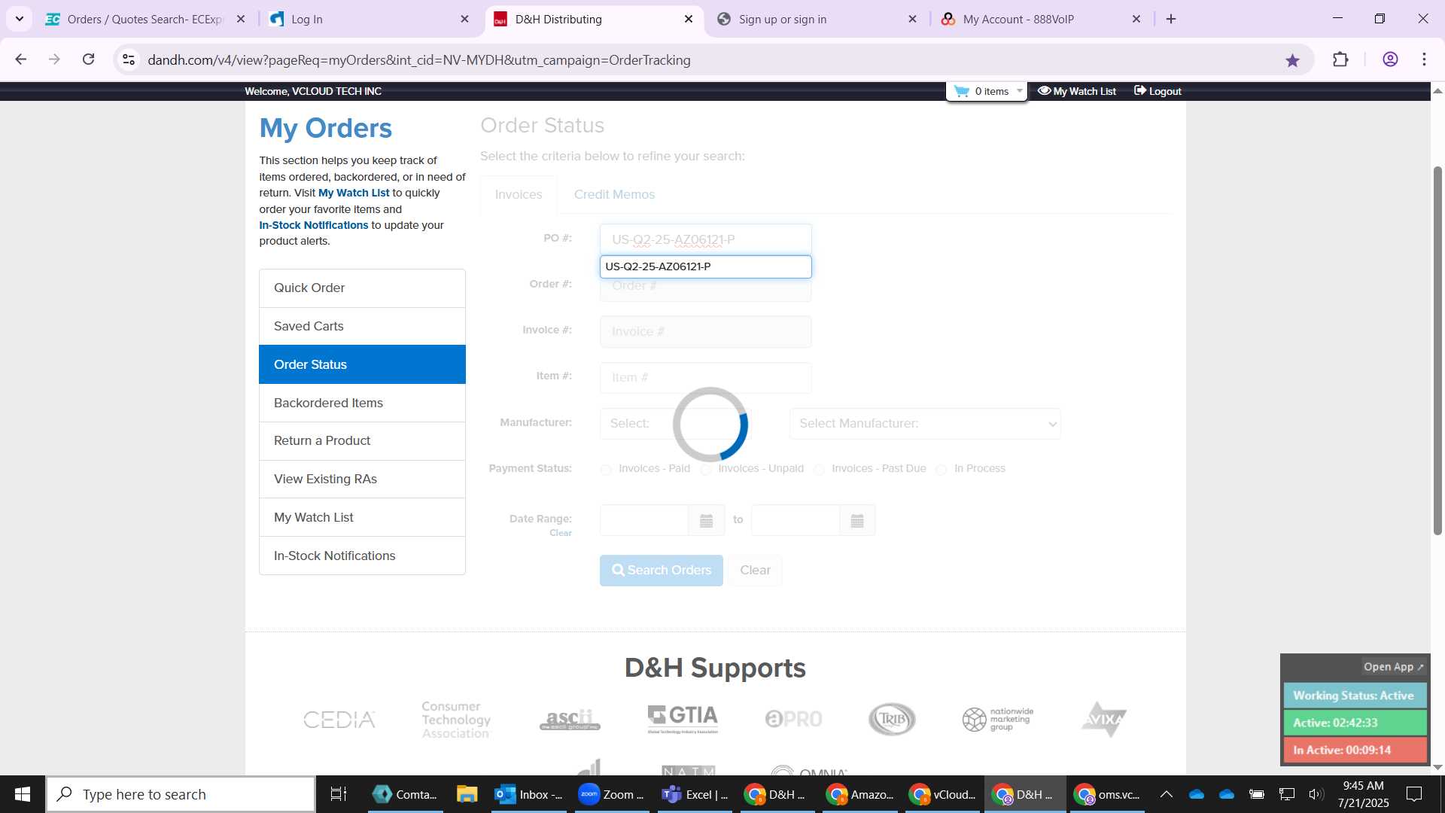The width and height of the screenshot is (1445, 813).
Task: Select Invoices - Paid radio button
Action: pos(606,469)
